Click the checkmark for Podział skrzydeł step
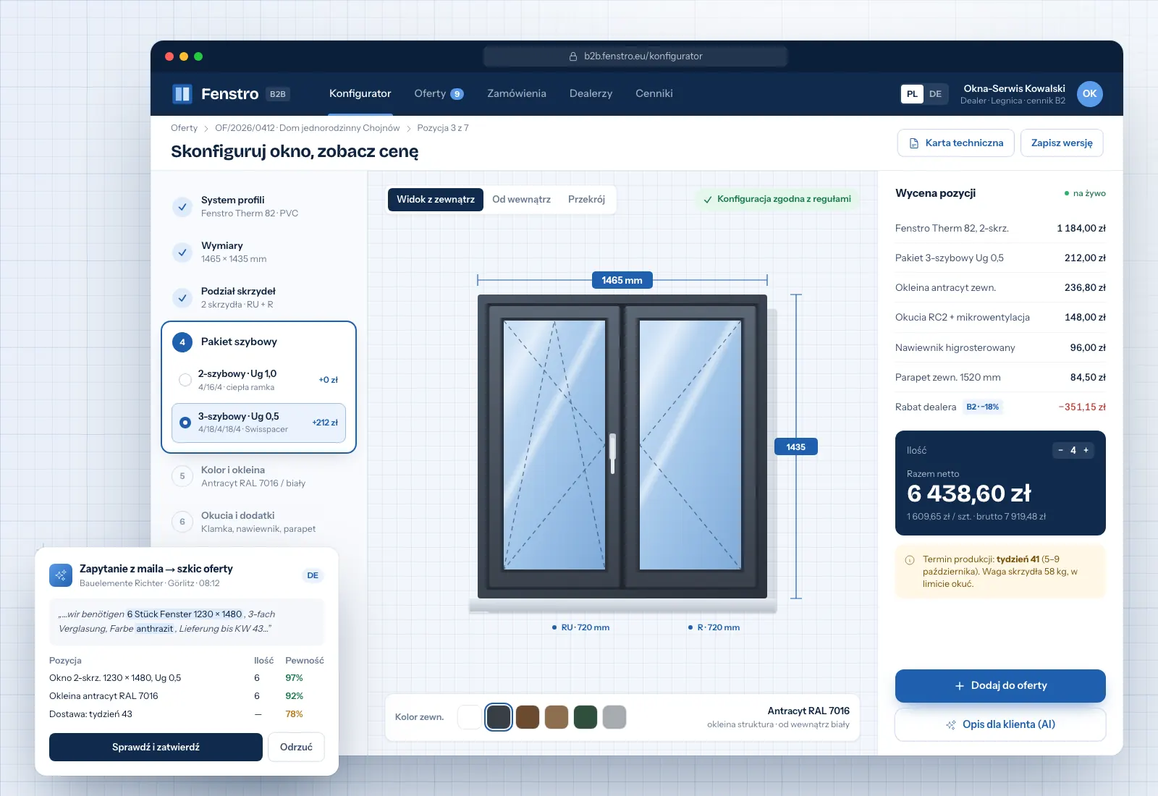The height and width of the screenshot is (796, 1158). coord(182,297)
